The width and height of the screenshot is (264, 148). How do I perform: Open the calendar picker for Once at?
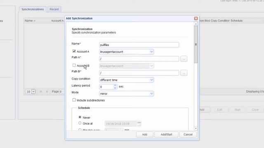(x=139, y=123)
